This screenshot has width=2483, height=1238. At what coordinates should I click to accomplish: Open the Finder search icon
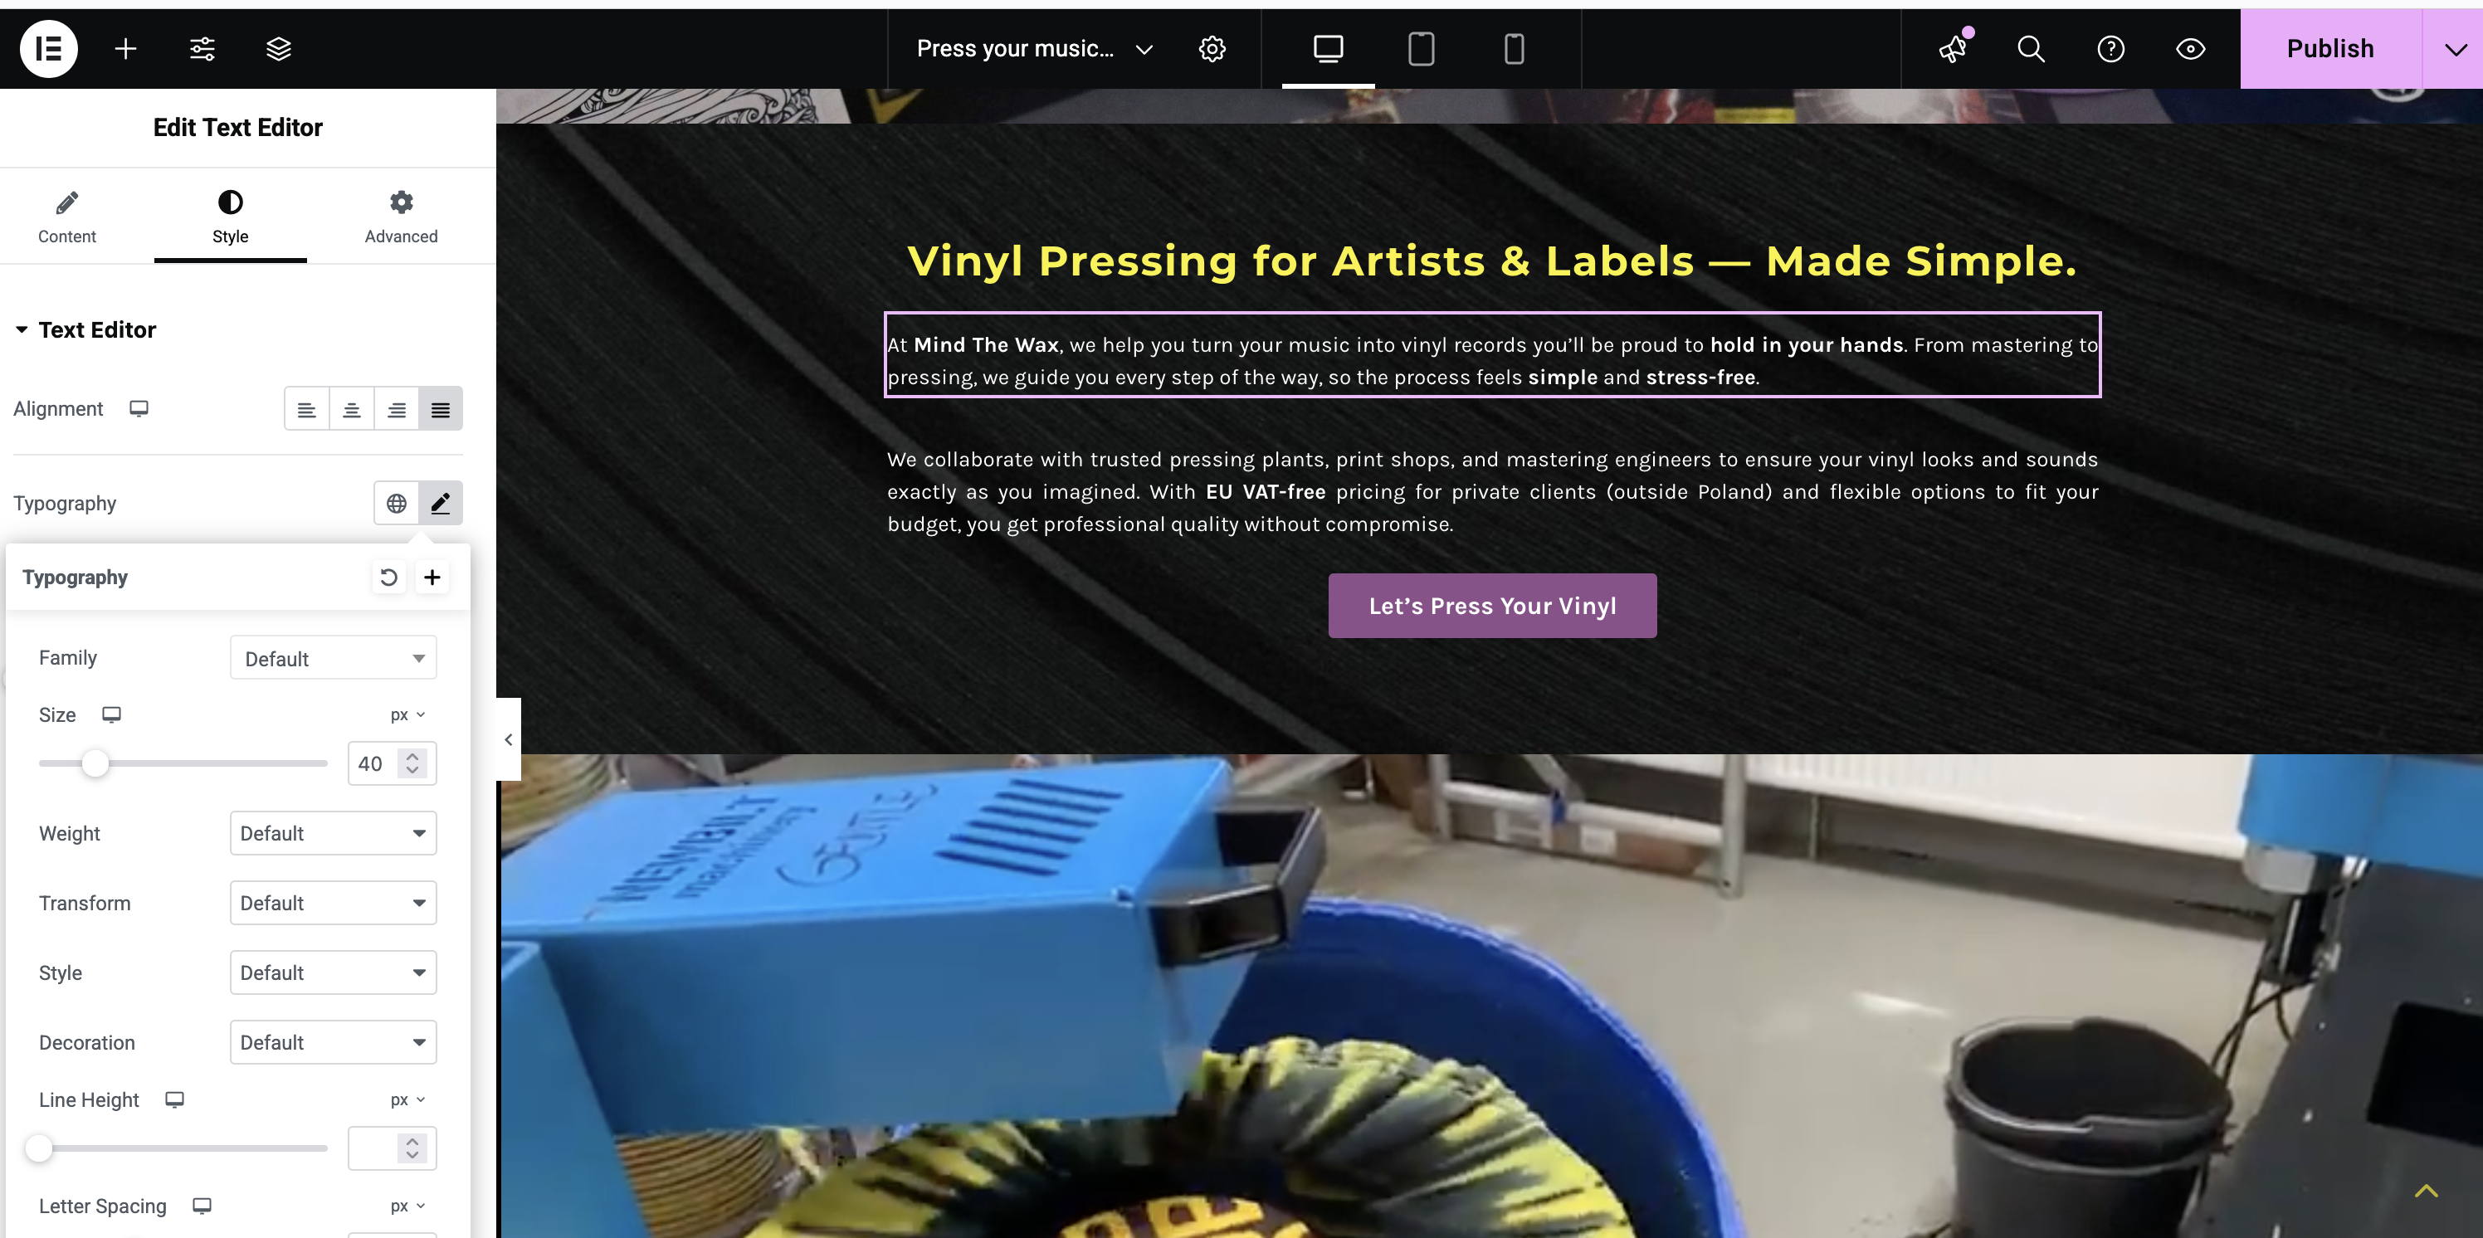tap(2031, 48)
